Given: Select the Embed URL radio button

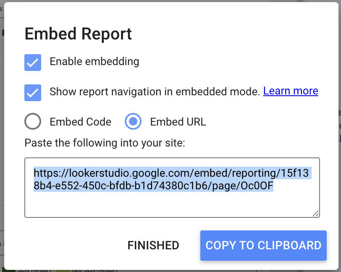Looking at the screenshot, I should tap(133, 122).
